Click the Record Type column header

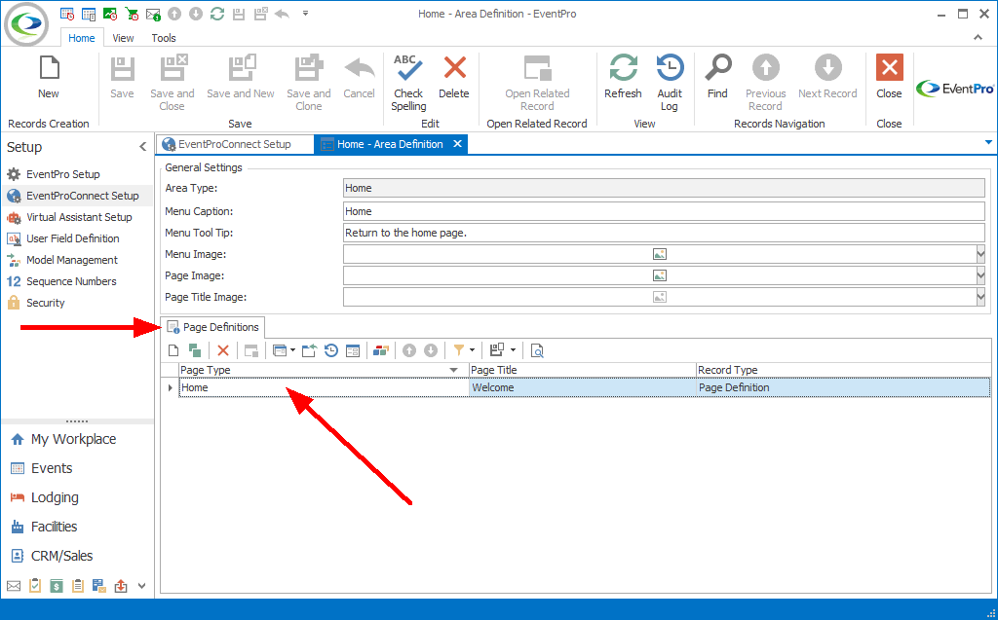point(843,370)
